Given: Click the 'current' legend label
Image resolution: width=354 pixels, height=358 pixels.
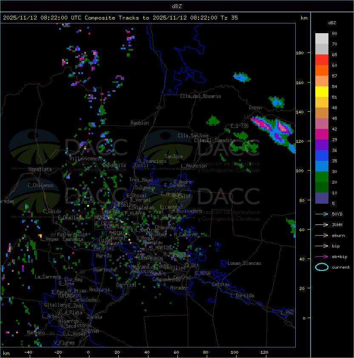Looking at the screenshot, I should coord(341,267).
